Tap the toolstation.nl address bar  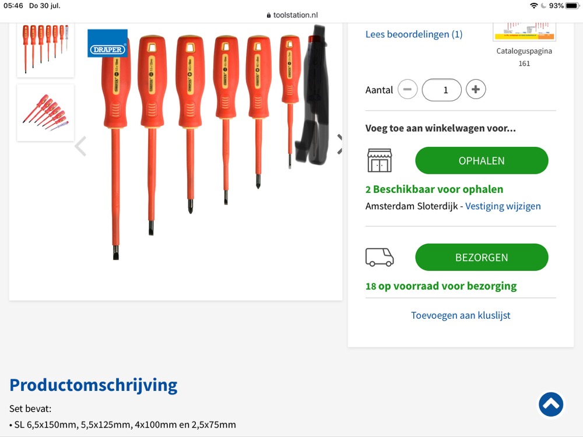291,15
